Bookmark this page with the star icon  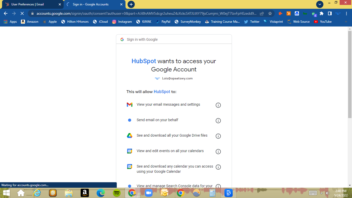pyautogui.click(x=270, y=13)
